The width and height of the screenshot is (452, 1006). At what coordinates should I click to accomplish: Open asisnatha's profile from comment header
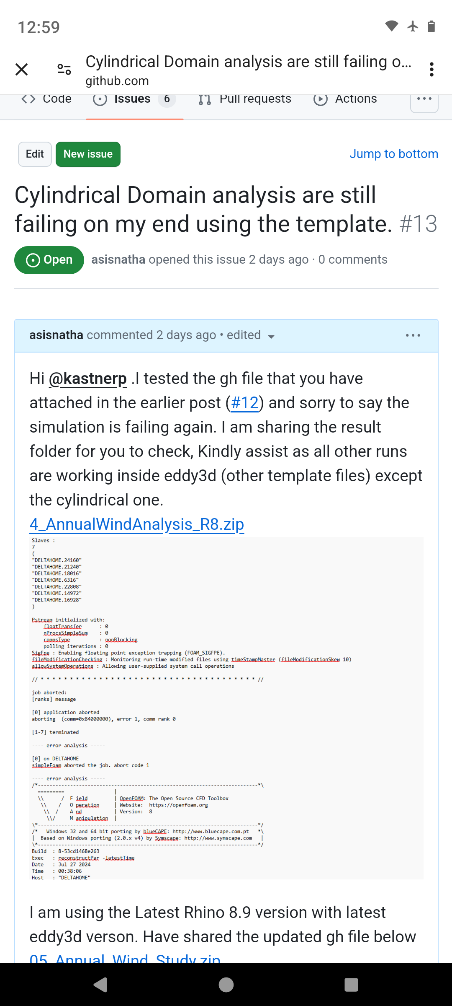coord(56,335)
